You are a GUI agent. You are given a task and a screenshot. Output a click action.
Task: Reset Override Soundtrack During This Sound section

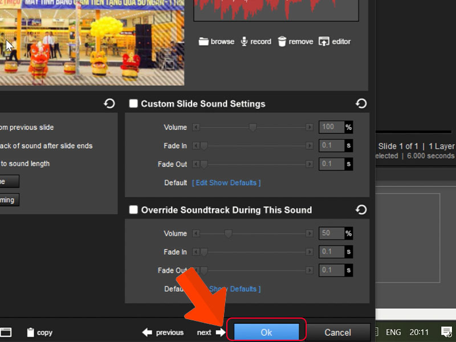361,210
